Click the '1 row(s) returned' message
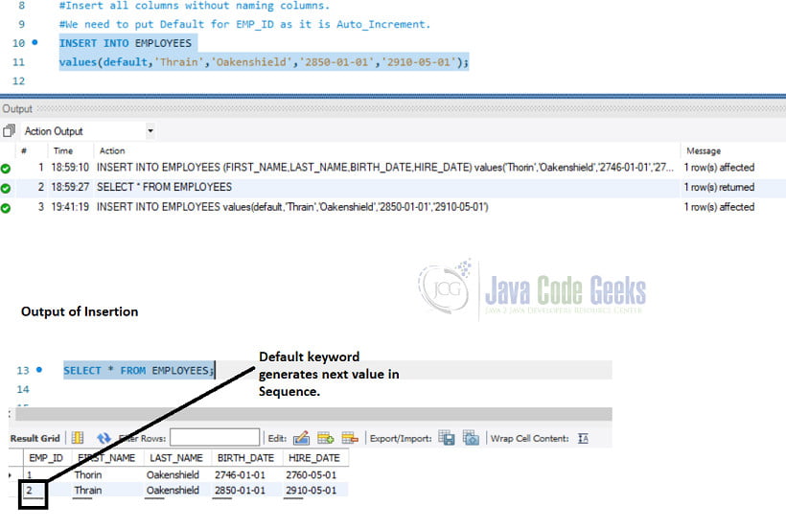Image resolution: width=786 pixels, height=529 pixels. click(719, 187)
